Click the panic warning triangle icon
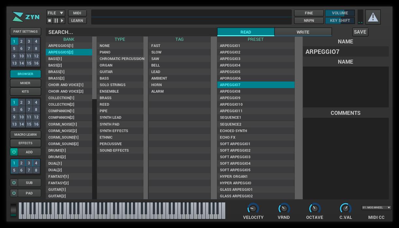Screen dimensions: 399x228 point(373,17)
